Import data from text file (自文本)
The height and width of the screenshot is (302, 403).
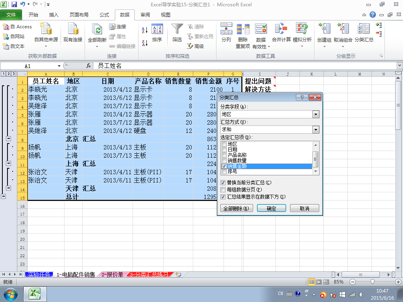14,46
